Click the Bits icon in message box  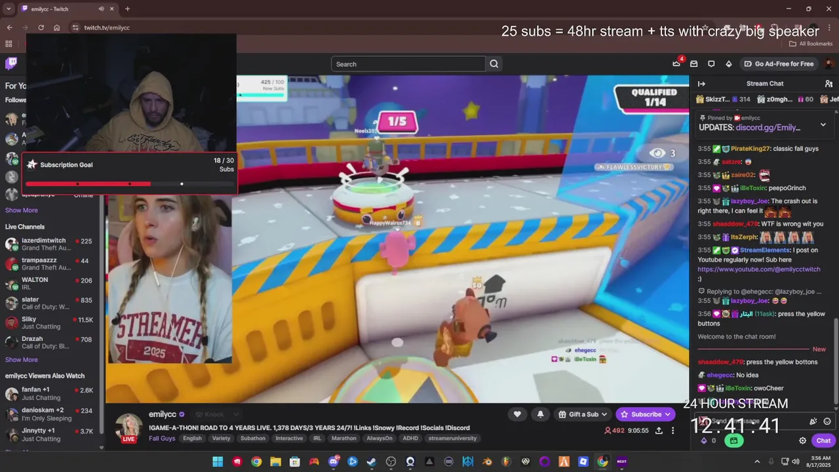pos(813,422)
